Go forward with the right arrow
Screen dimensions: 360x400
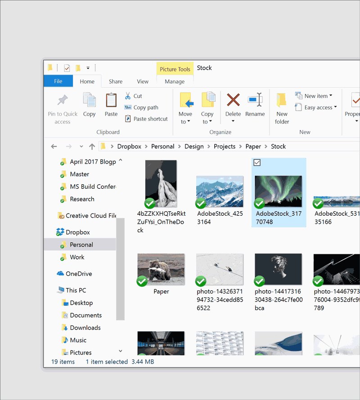(69, 147)
